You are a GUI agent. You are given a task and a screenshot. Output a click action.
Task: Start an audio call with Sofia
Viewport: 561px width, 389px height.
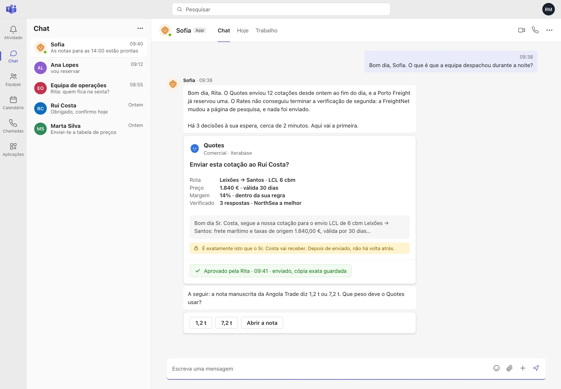click(x=535, y=30)
